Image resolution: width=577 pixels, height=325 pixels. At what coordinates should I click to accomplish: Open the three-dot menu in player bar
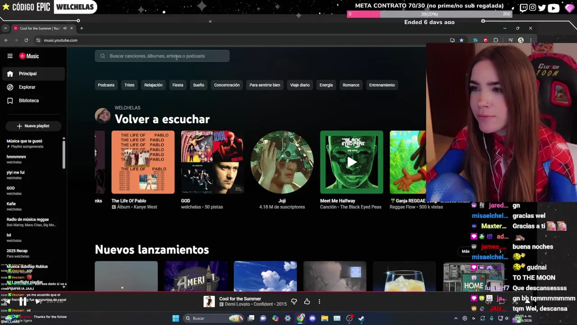click(x=319, y=302)
